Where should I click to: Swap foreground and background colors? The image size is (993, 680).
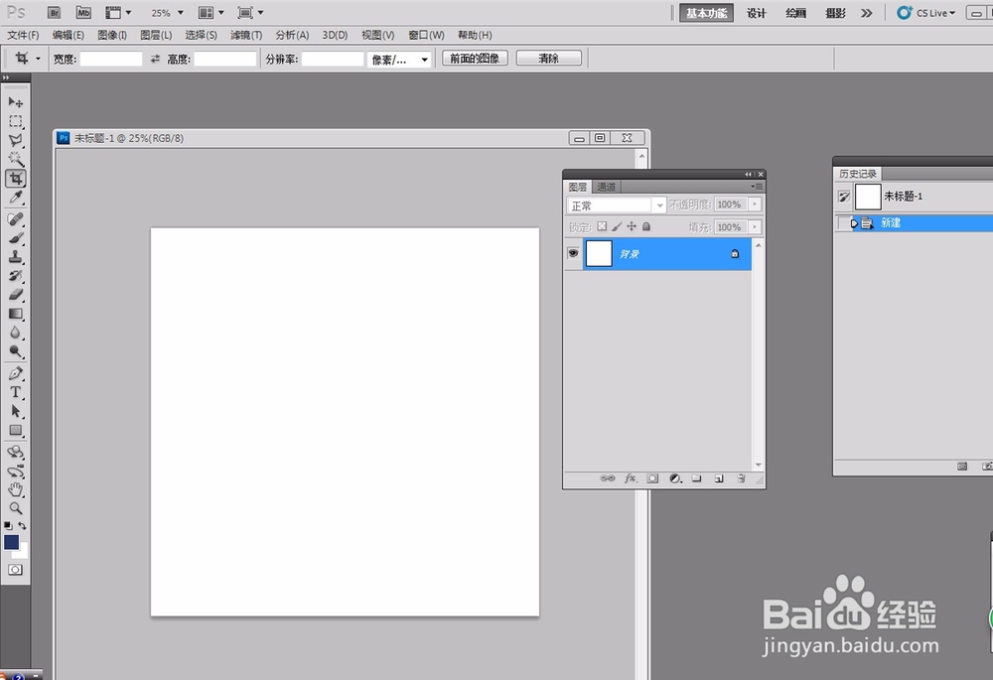(22, 526)
